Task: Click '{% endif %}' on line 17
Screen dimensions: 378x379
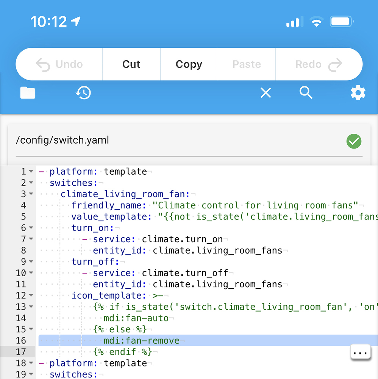Action: click(x=122, y=352)
